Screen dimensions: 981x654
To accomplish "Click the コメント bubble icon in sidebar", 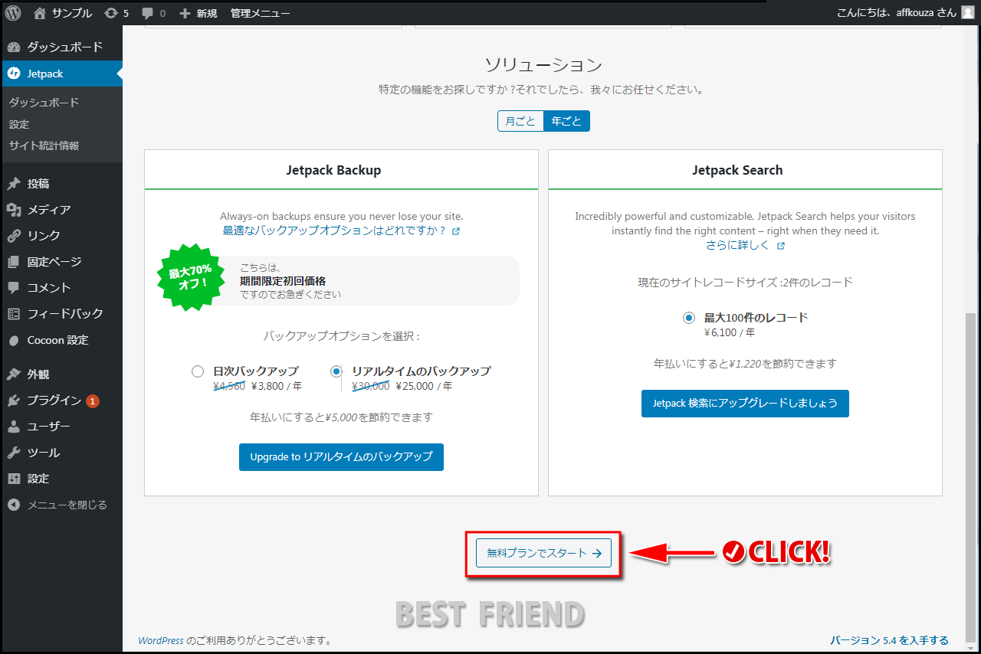I will [14, 288].
